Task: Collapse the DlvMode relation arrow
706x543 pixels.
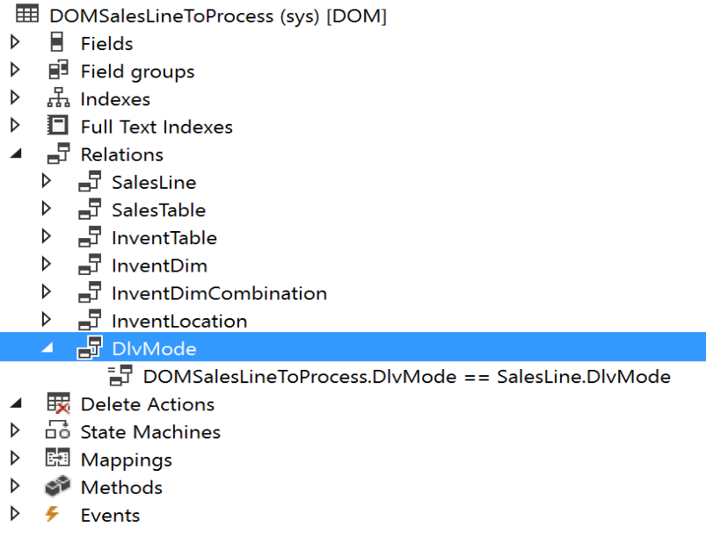Action: point(47,348)
